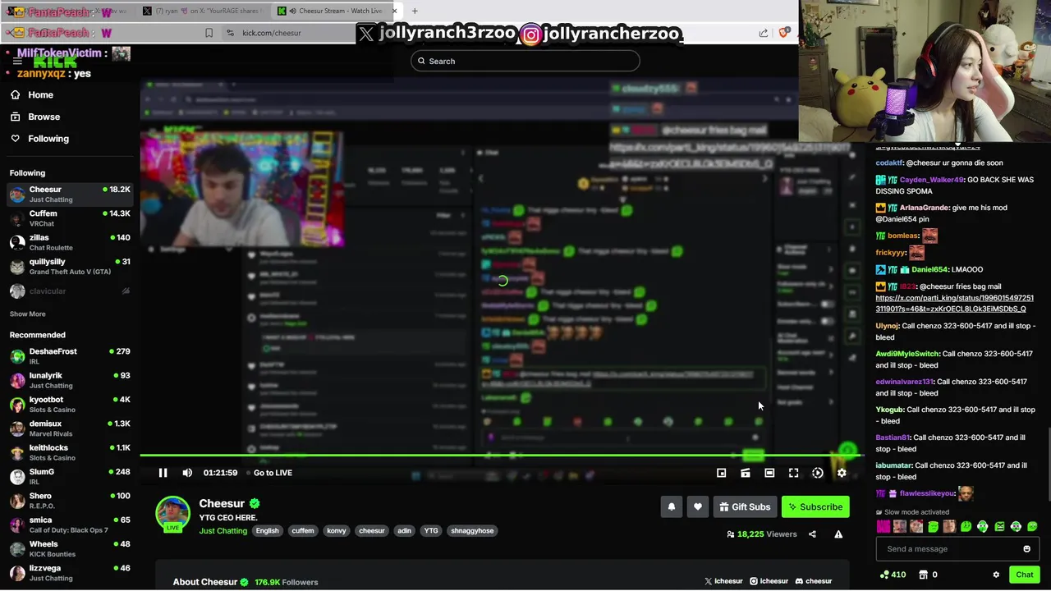Open the Following page from sidebar
The image size is (1051, 591).
[39, 139]
